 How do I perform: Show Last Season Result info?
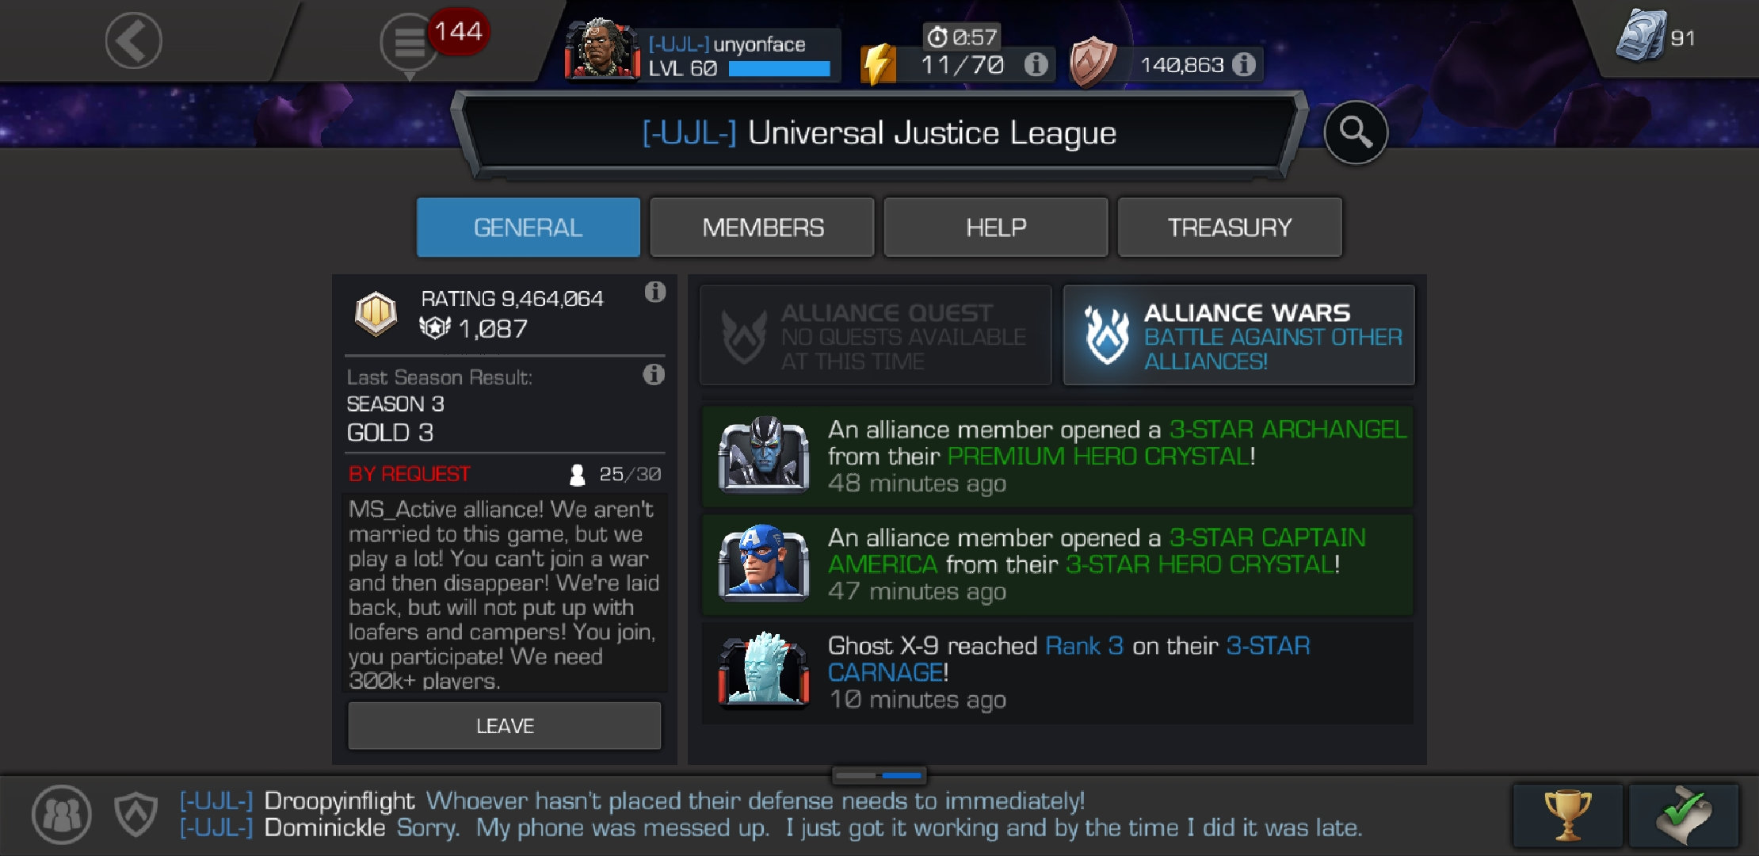[x=654, y=374]
